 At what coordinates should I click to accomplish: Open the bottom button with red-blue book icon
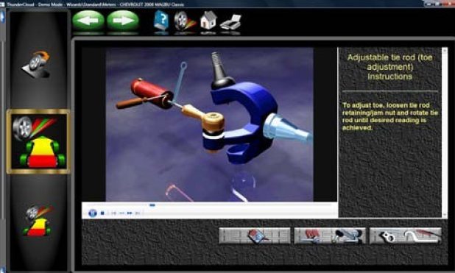pyautogui.click(x=255, y=235)
